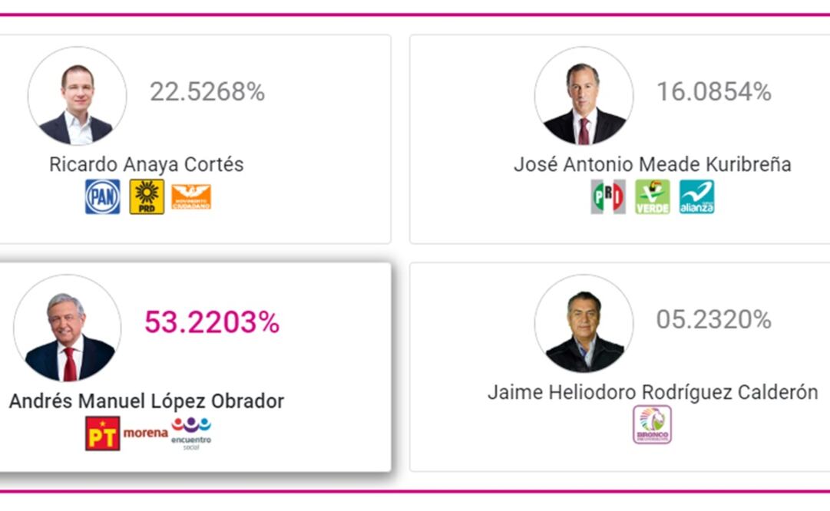Click the Nueva Alianza logo
The height and width of the screenshot is (511, 830).
click(x=696, y=197)
